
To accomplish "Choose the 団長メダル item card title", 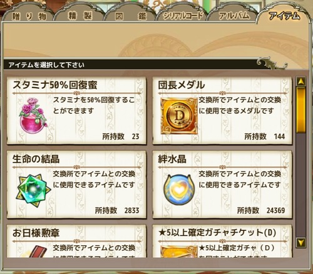I will (x=182, y=85).
